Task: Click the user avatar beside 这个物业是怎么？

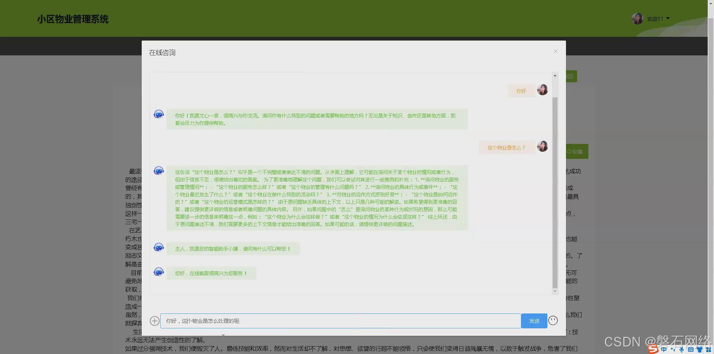Action: (542, 146)
